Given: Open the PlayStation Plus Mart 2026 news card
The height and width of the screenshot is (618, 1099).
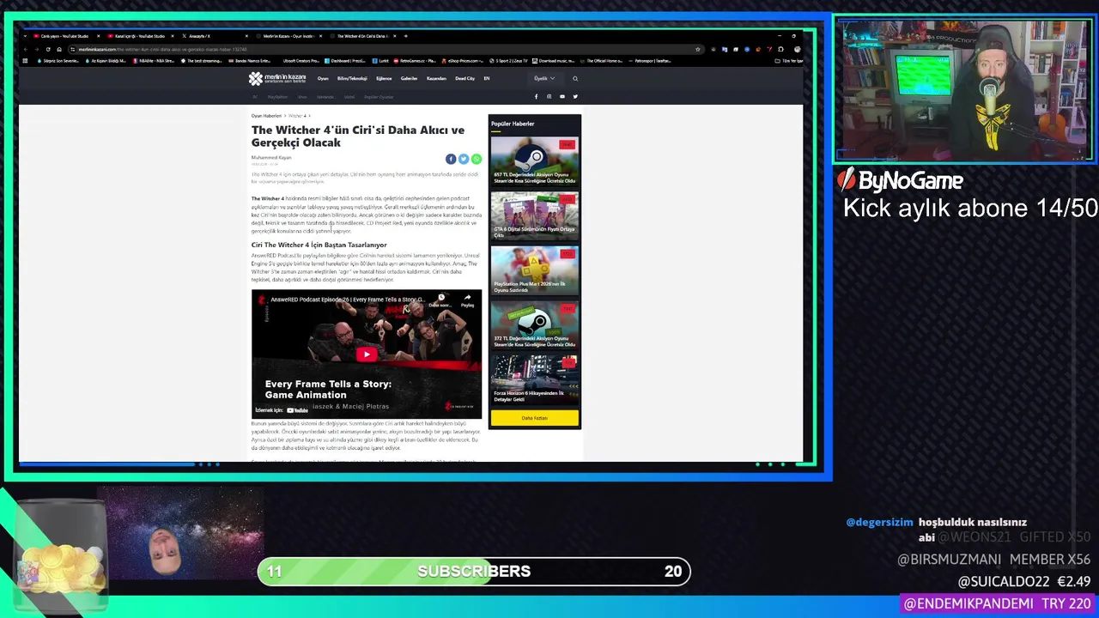Looking at the screenshot, I should tap(534, 270).
